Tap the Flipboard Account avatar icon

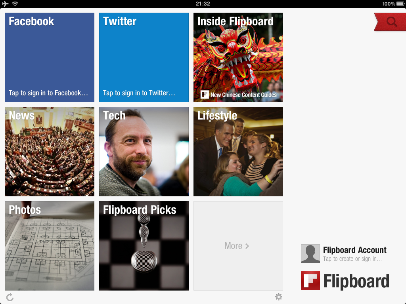coord(310,254)
